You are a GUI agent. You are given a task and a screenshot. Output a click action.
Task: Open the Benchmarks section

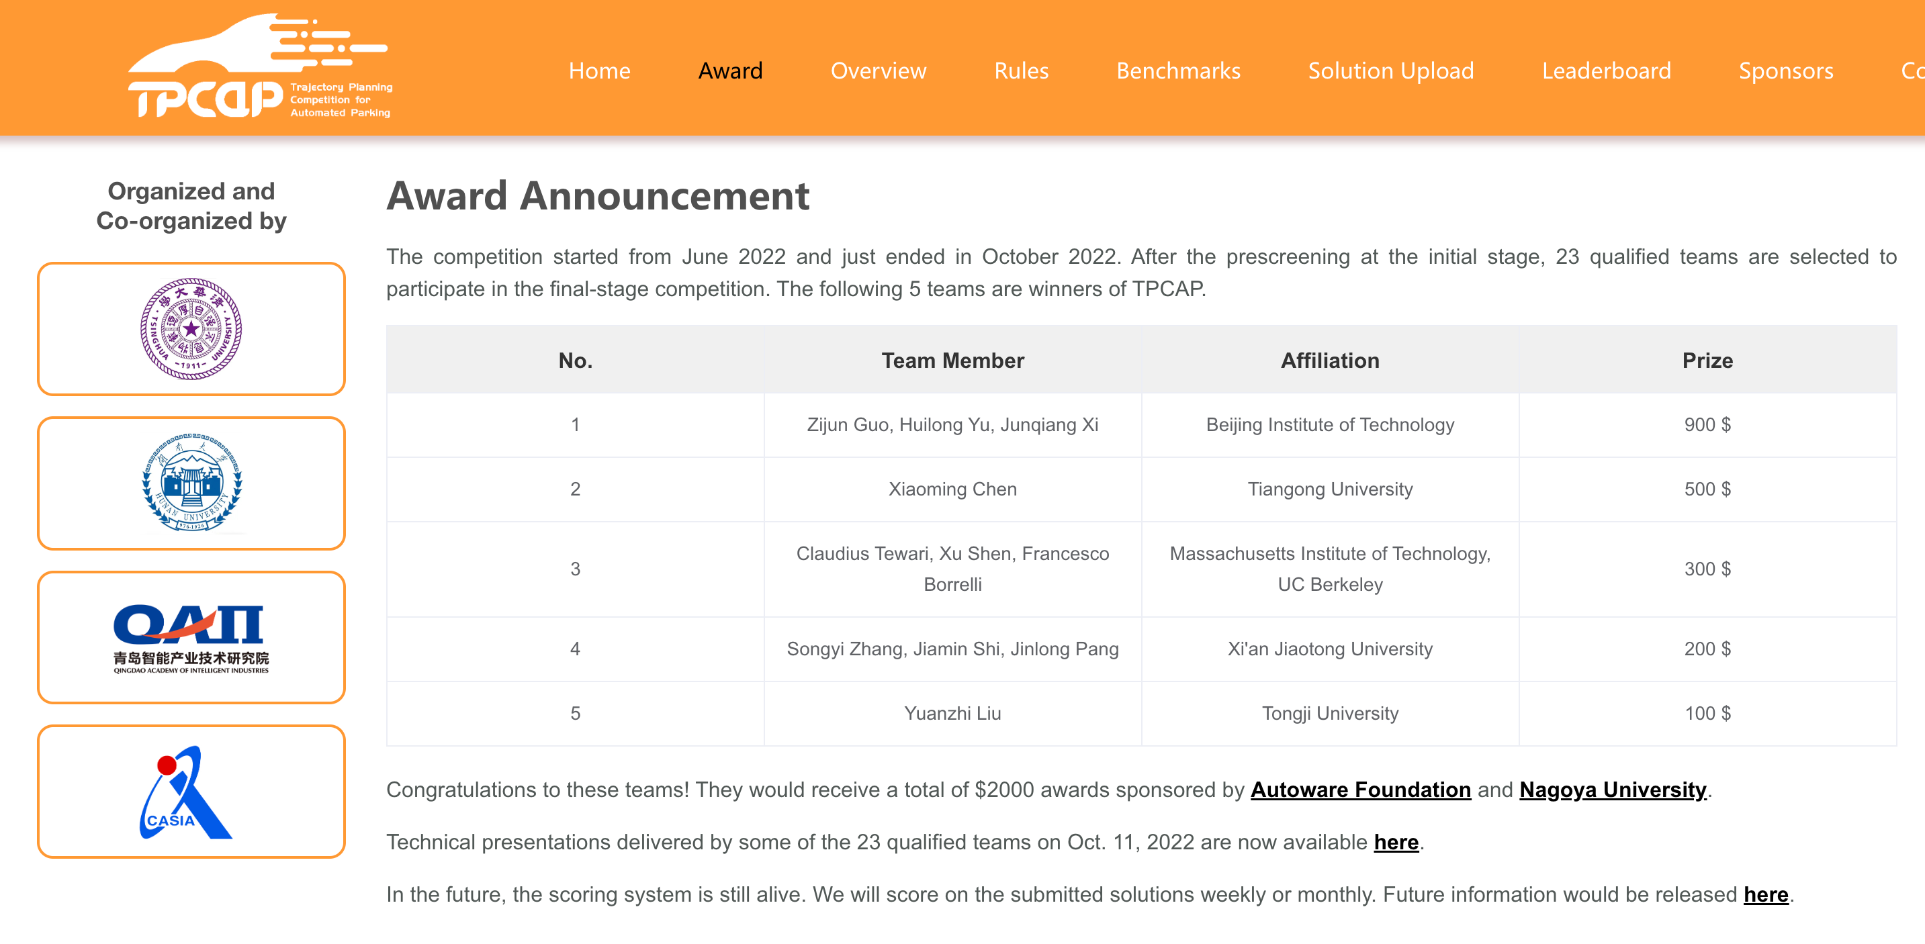(1177, 71)
